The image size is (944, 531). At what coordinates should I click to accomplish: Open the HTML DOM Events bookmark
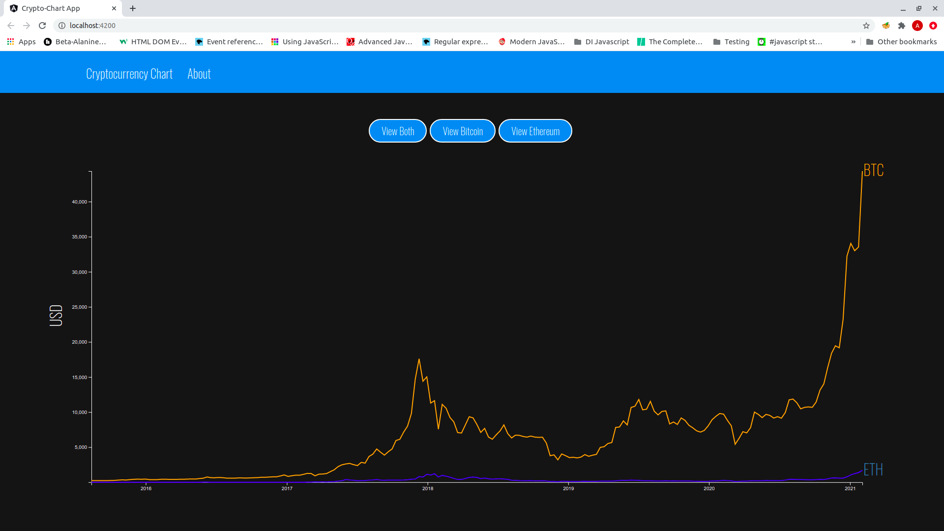coord(152,42)
